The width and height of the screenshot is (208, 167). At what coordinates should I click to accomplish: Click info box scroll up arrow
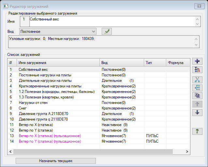tap(196, 39)
